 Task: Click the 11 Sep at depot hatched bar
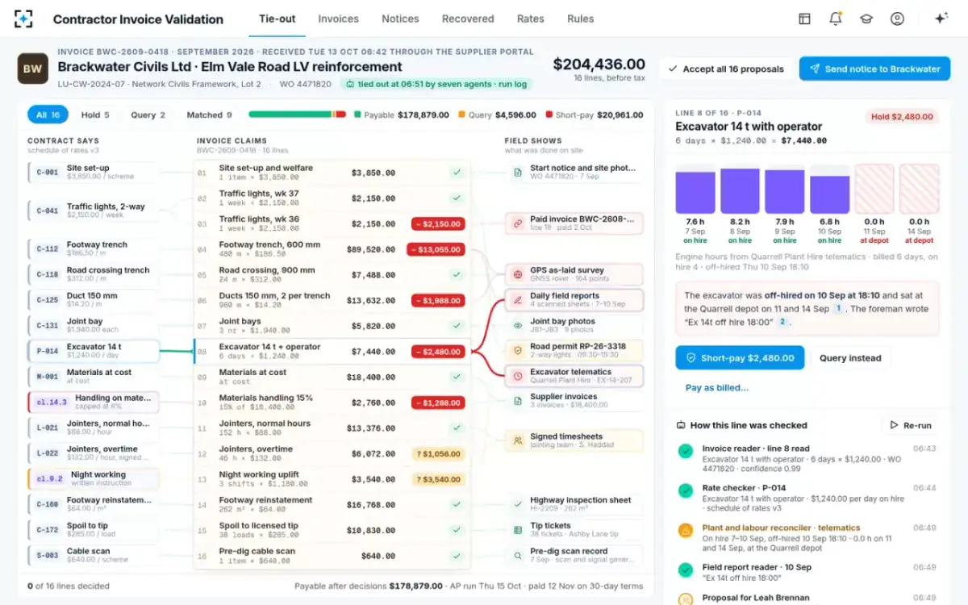tap(874, 189)
